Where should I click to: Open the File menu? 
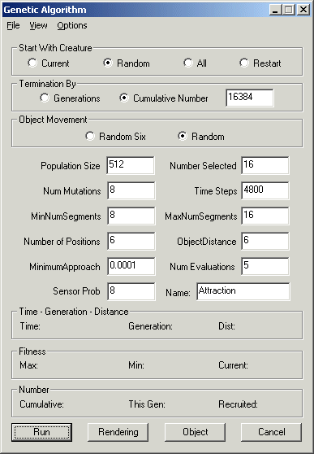[13, 25]
